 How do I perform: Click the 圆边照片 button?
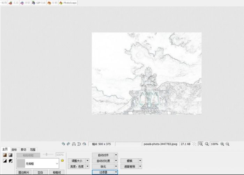tap(24, 172)
